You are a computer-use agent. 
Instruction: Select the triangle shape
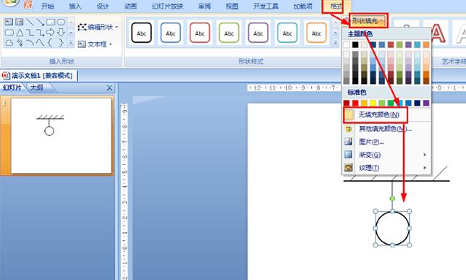[20, 32]
